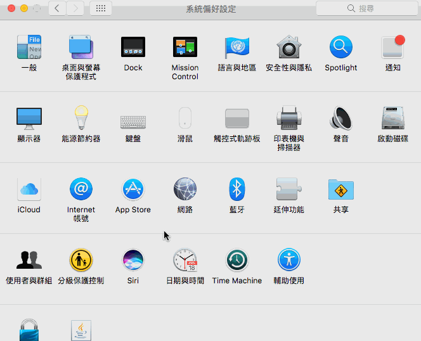Open 印表機與掃描器 preferences
Viewport: 421px width, 341px height.
coord(289,118)
